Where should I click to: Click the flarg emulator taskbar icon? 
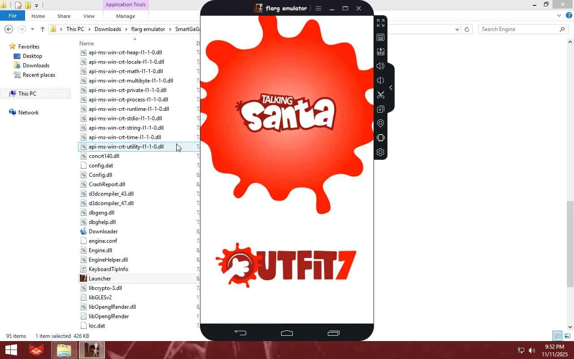tap(92, 350)
